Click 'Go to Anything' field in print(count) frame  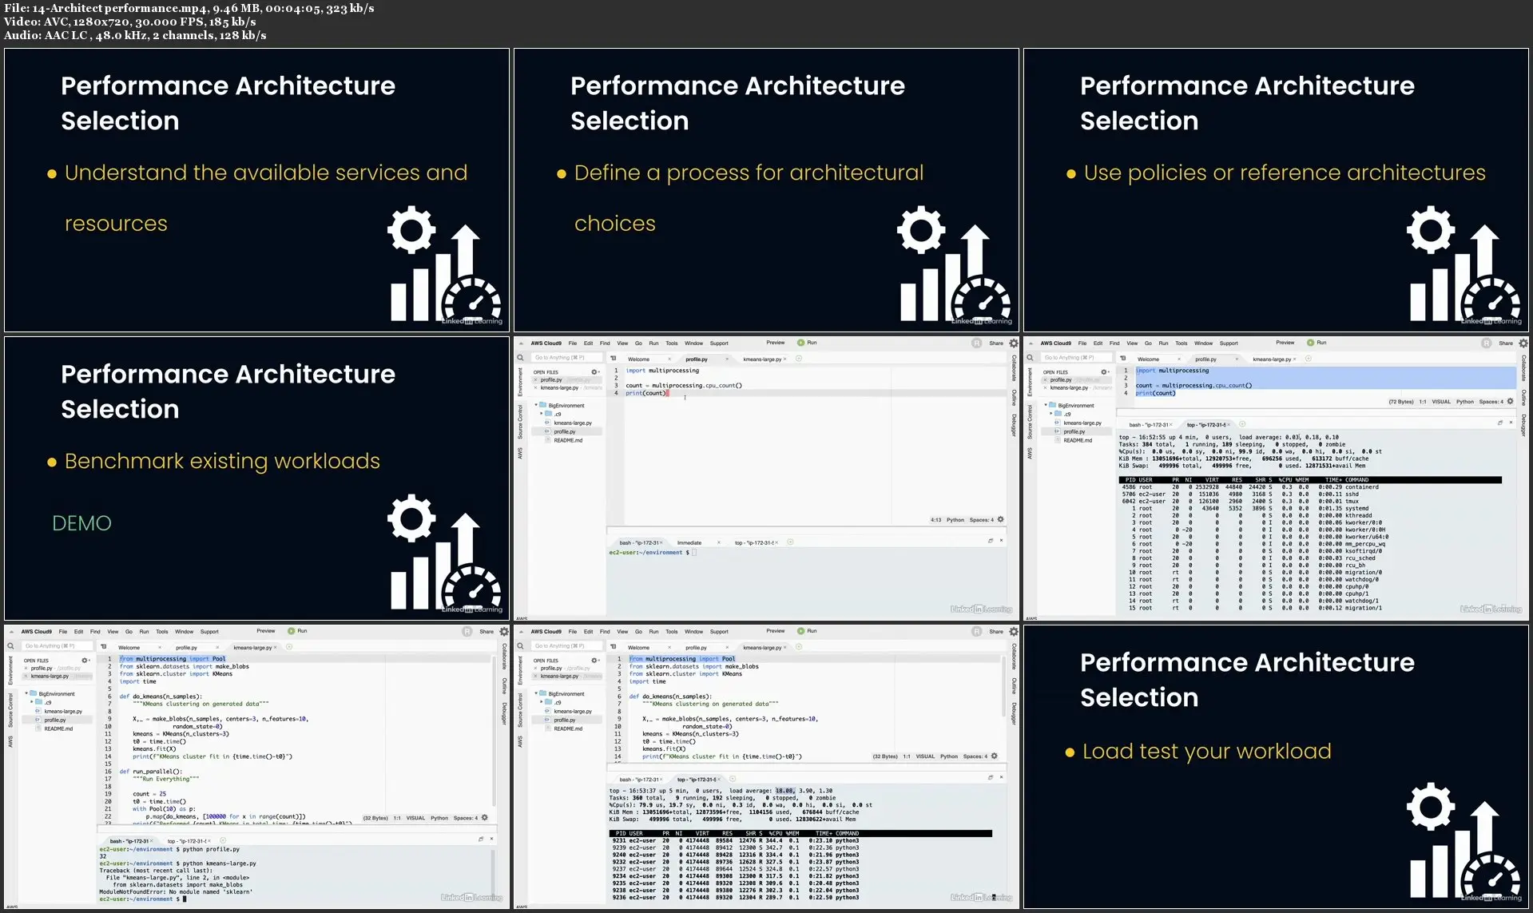click(566, 358)
